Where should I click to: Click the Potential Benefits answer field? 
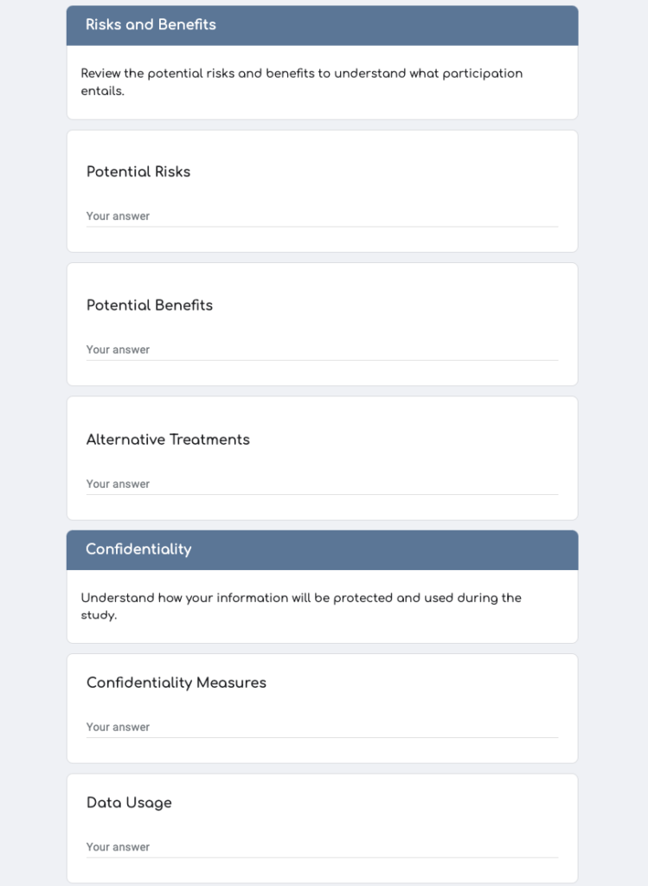pos(322,350)
